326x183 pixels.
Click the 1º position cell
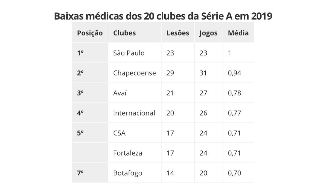(80, 53)
